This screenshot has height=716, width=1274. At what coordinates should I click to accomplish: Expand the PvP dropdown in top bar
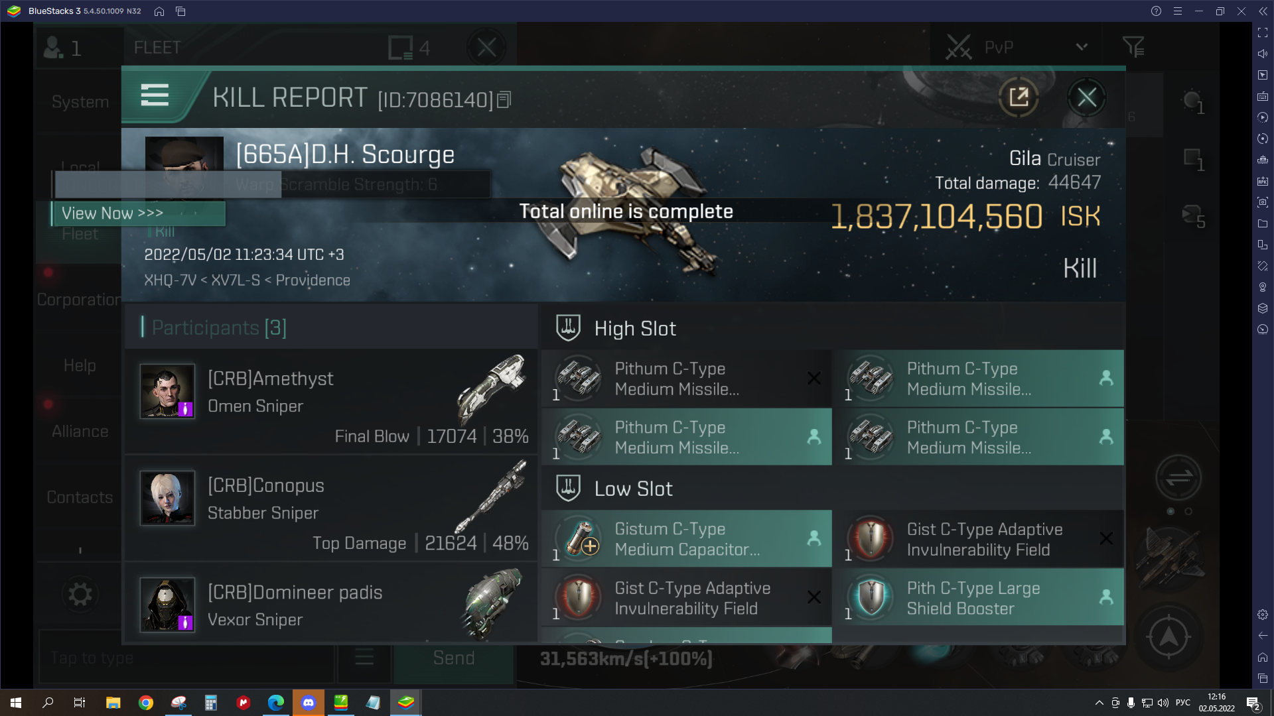click(1078, 47)
